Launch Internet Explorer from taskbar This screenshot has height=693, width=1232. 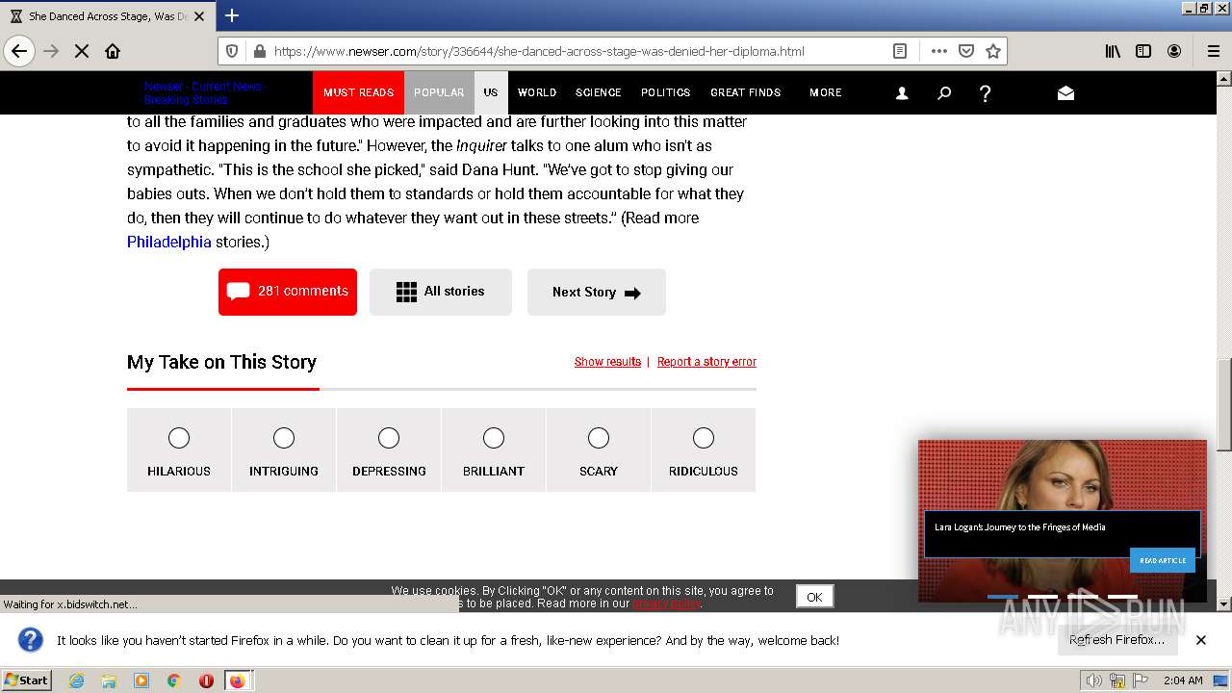[x=76, y=680]
